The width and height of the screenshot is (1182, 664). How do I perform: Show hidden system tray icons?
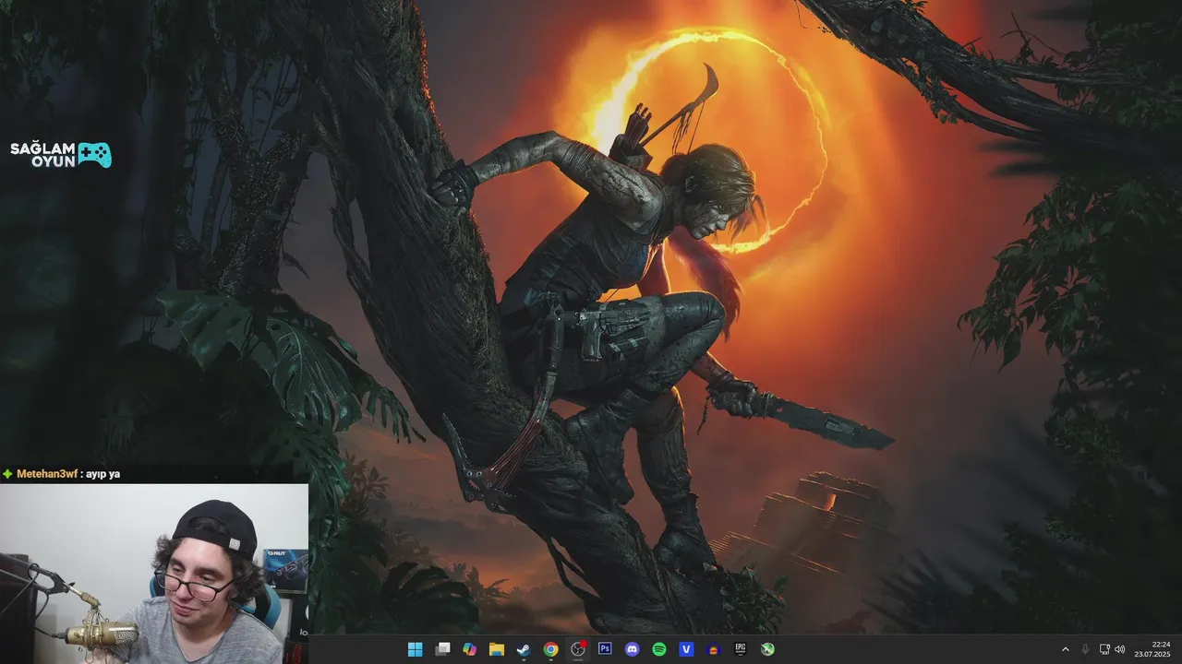pyautogui.click(x=1065, y=649)
